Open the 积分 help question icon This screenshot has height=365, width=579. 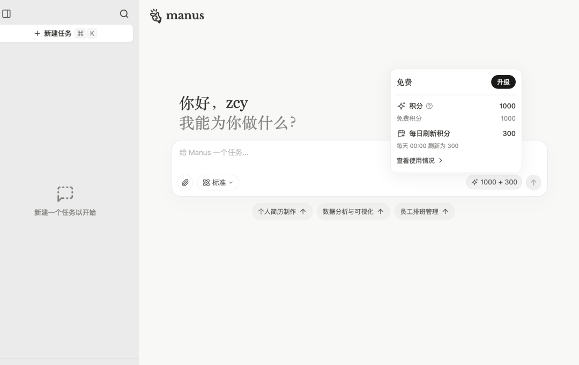(x=429, y=106)
